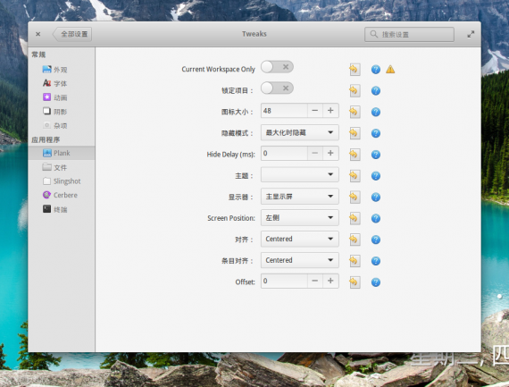Reset the icon size to default
This screenshot has width=509, height=387.
click(x=355, y=112)
